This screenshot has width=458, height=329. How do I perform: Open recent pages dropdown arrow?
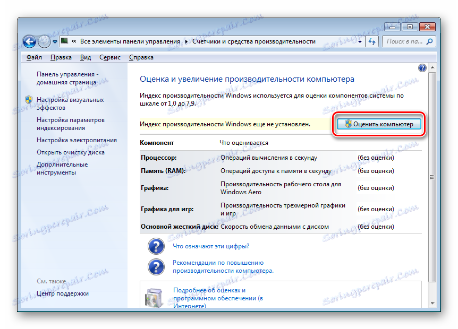[x=55, y=42]
